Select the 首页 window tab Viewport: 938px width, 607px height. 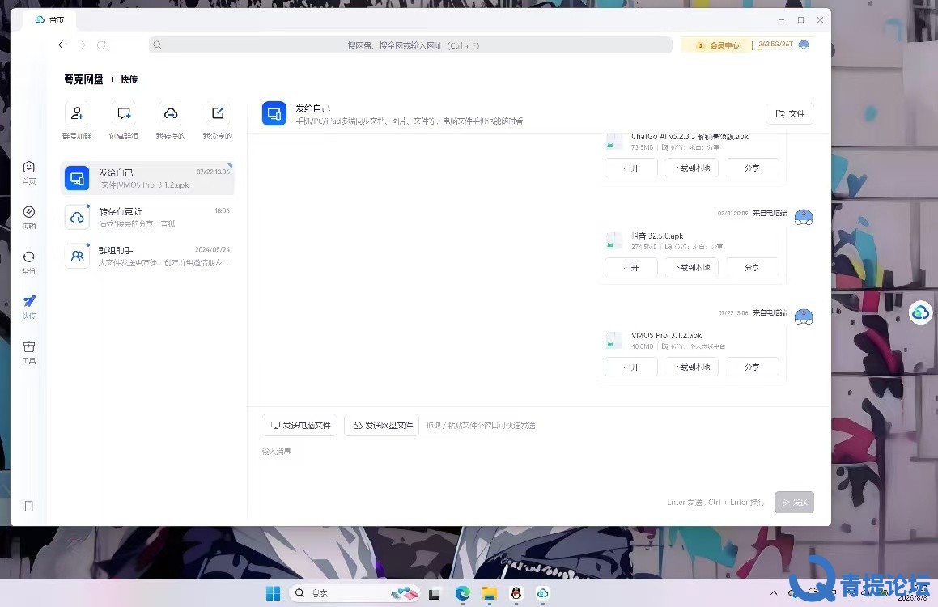[x=49, y=19]
